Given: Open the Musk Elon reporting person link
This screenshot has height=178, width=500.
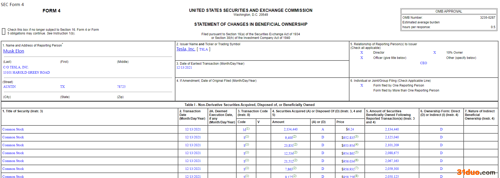Looking at the screenshot, I should coord(13,51).
